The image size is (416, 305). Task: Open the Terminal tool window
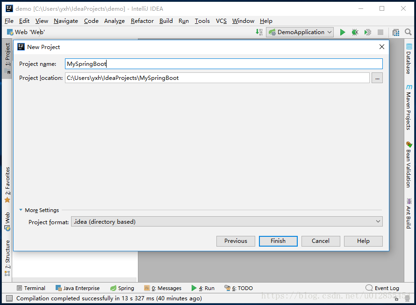tap(31, 288)
